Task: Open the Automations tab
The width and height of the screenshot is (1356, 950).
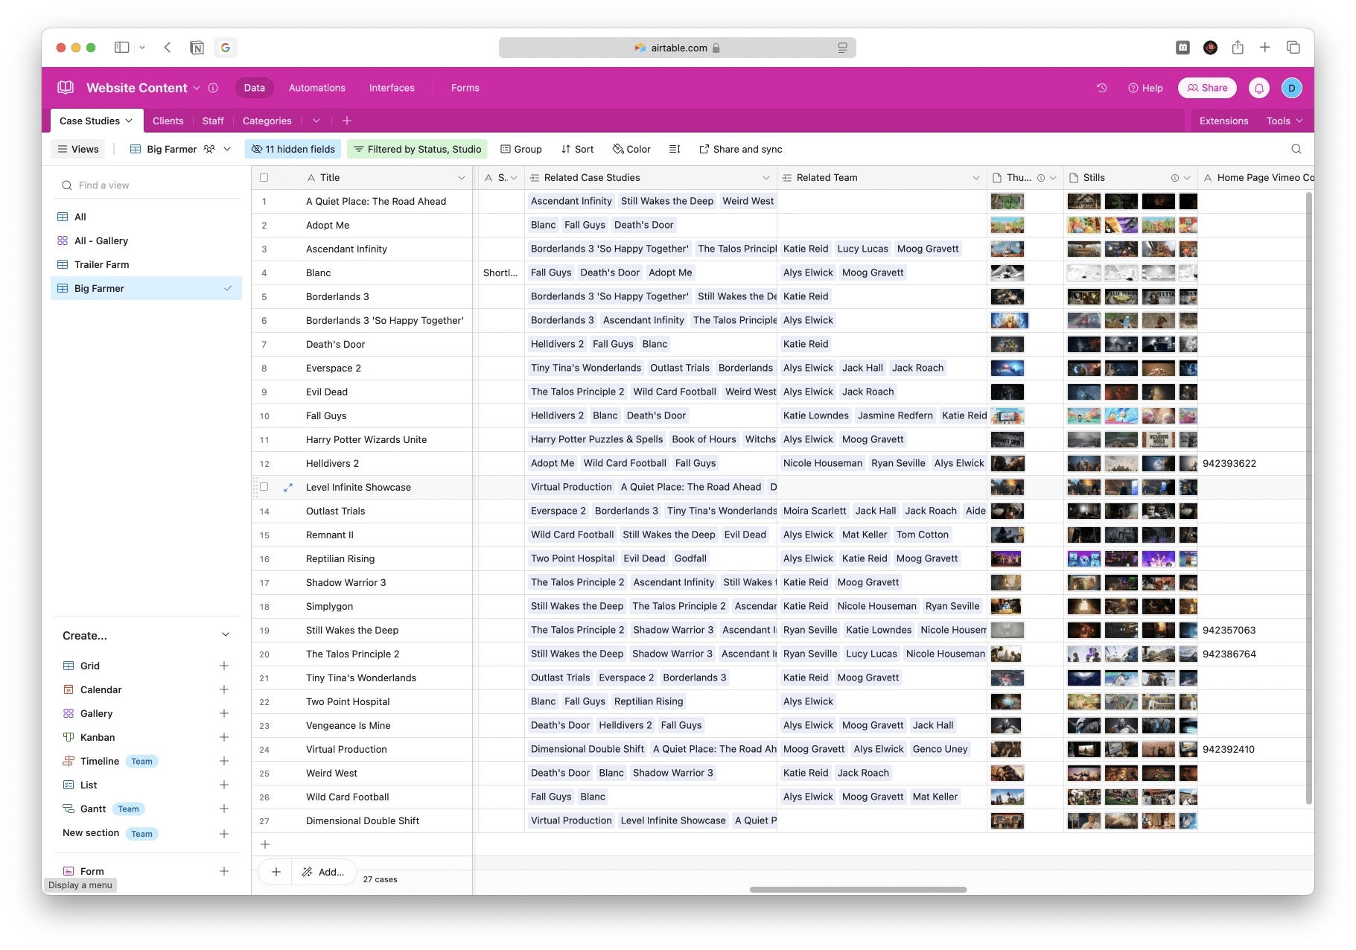Action: (x=317, y=88)
